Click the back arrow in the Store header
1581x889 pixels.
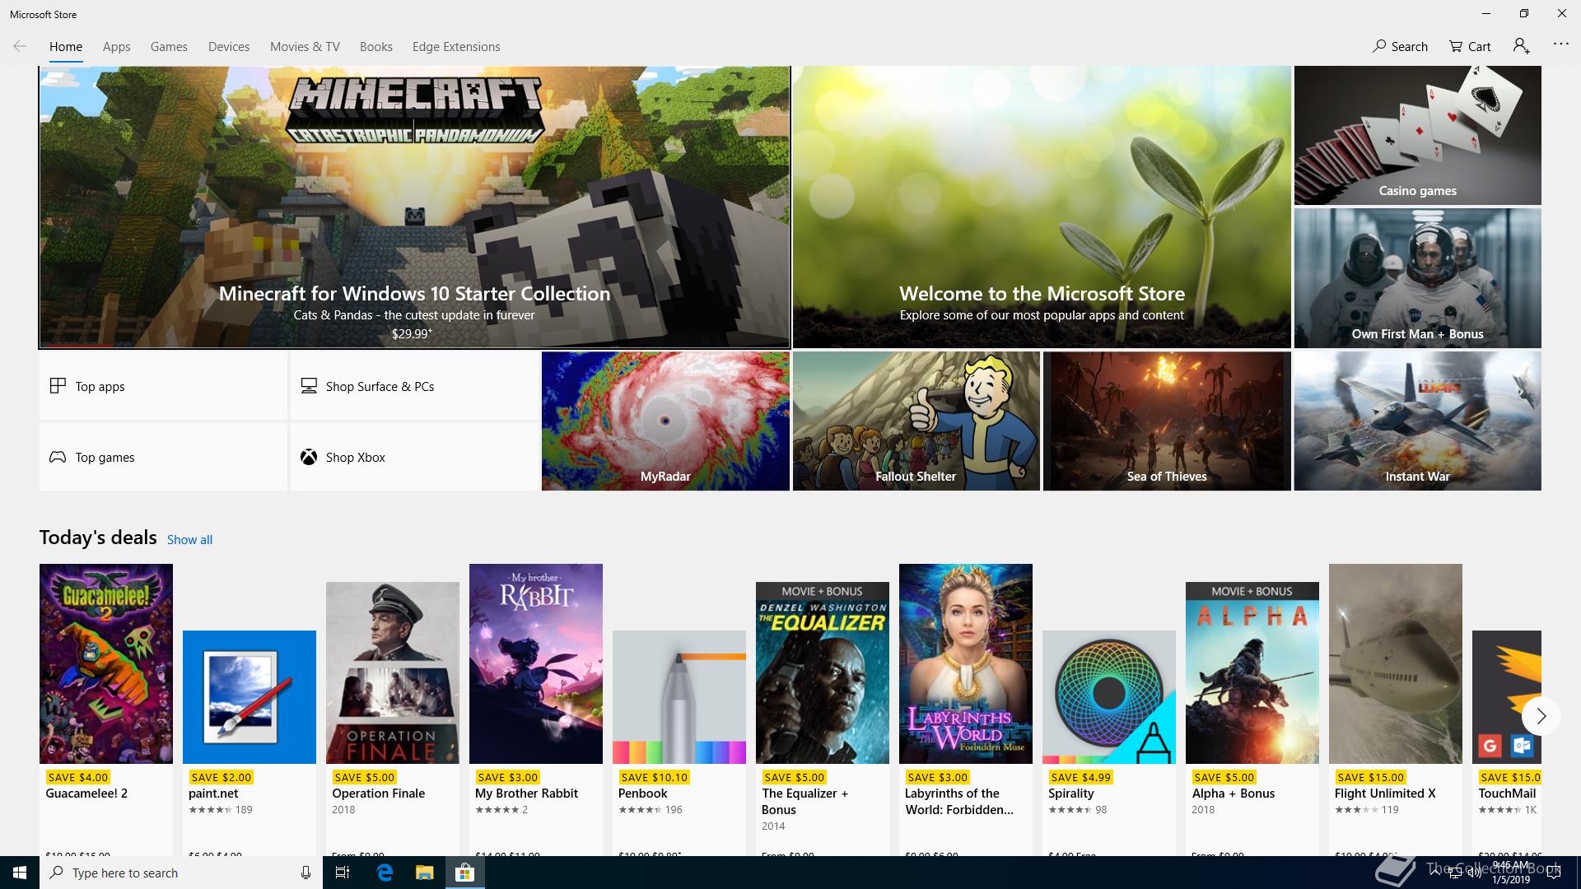click(20, 46)
